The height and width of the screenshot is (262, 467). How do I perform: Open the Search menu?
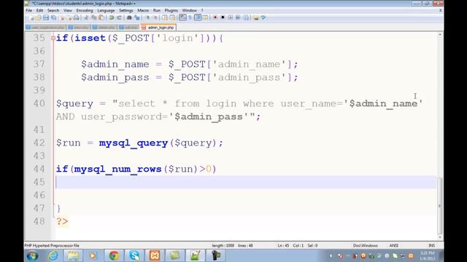coord(53,10)
